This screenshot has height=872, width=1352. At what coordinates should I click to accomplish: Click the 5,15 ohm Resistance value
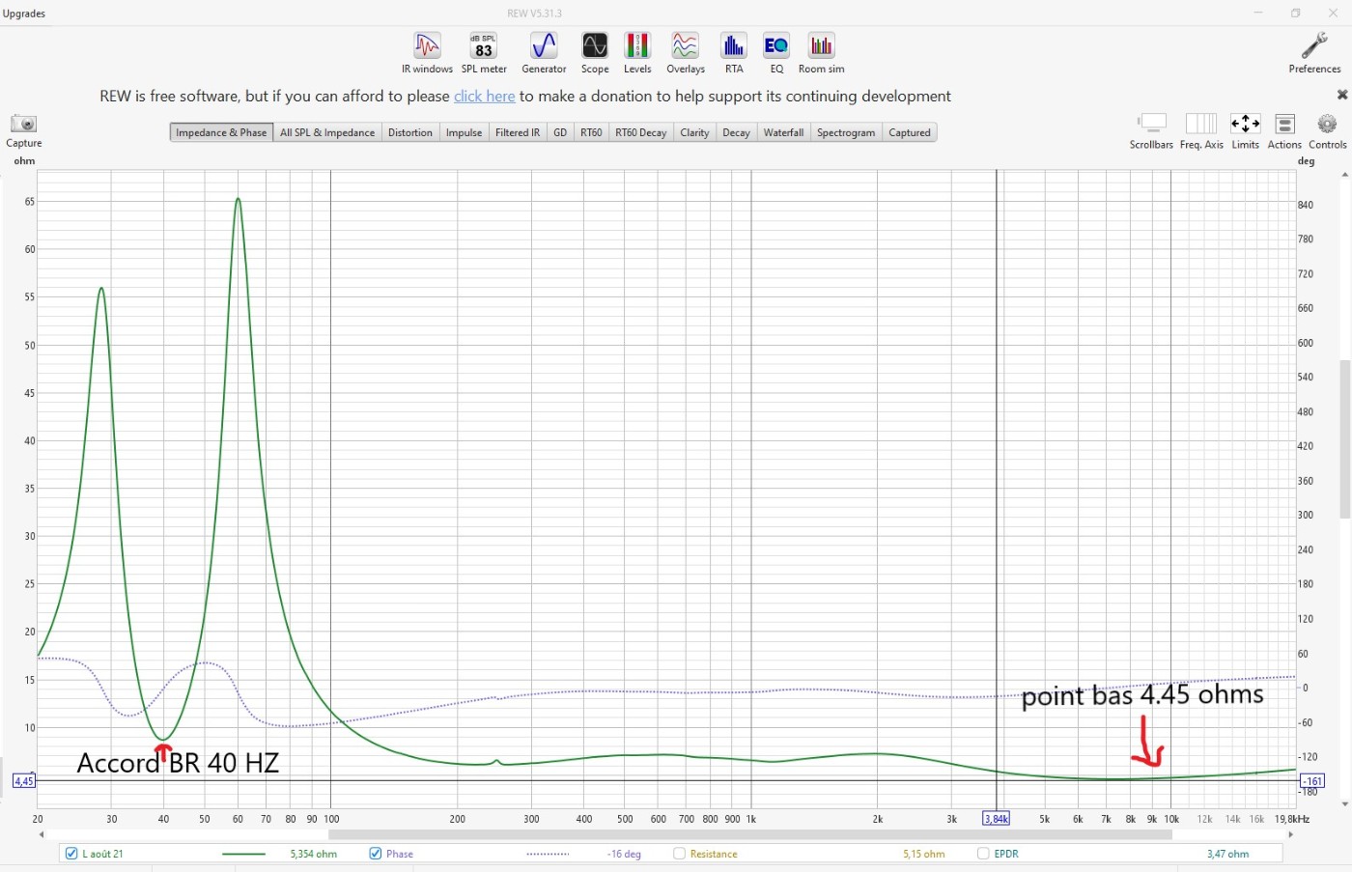pos(924,854)
